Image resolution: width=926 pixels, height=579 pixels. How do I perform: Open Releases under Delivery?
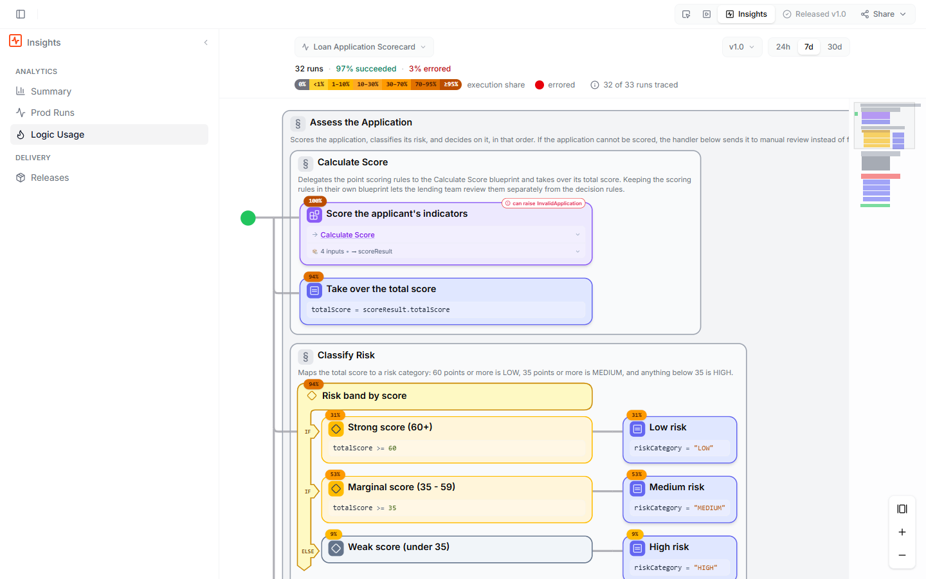pos(109,178)
